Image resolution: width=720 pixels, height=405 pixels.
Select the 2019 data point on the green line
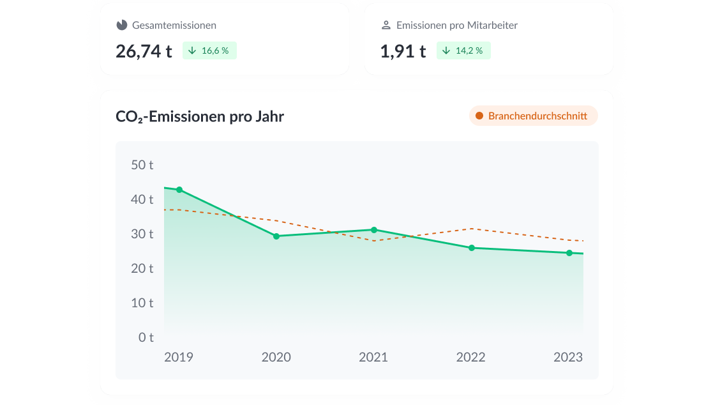point(179,190)
